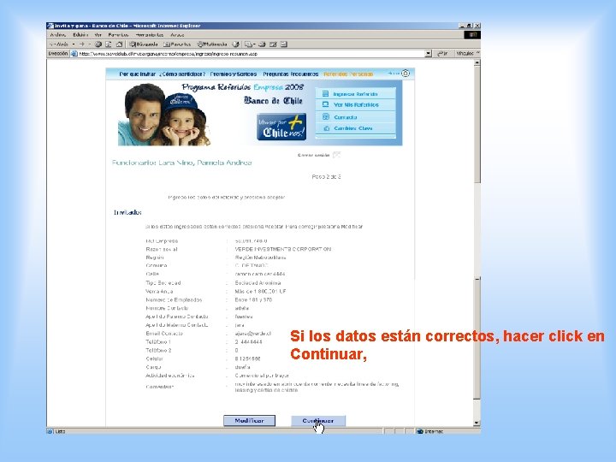Viewport: 616px width, 462px height.
Task: Open the Cambiar Clave side link
Action: click(353, 128)
